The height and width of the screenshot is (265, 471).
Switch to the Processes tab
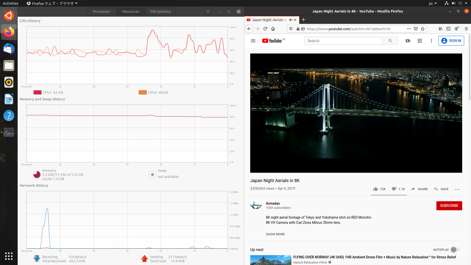(x=101, y=11)
